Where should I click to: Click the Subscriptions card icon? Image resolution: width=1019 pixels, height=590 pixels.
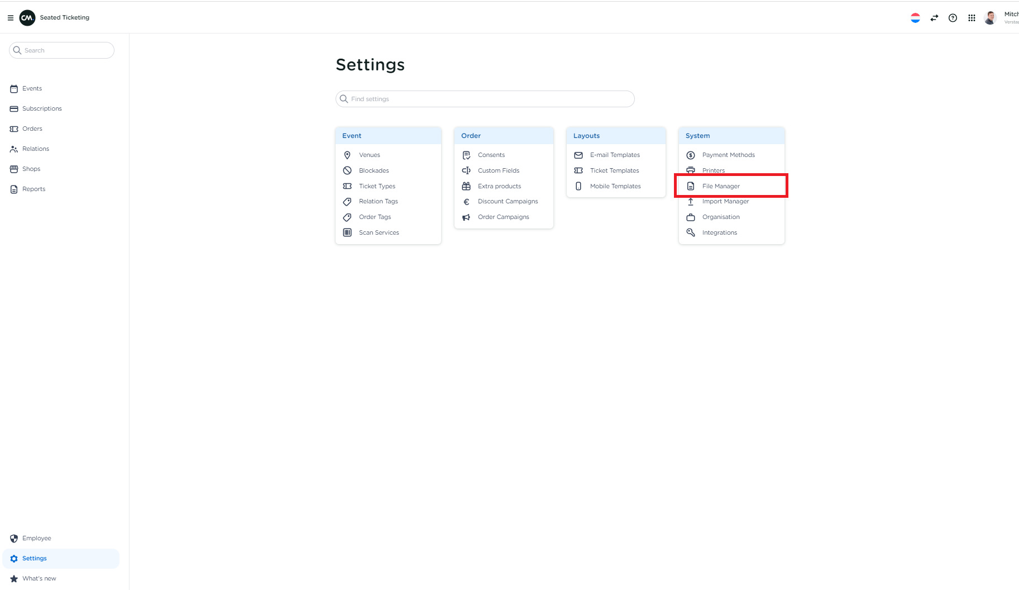13,108
